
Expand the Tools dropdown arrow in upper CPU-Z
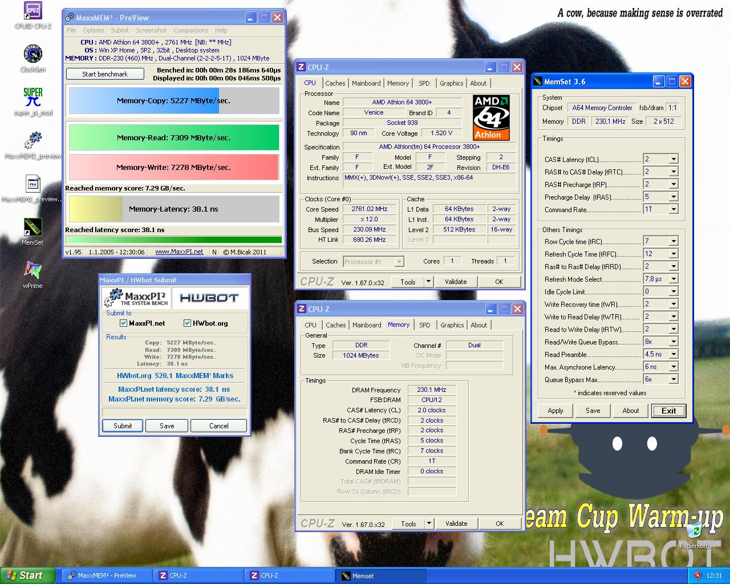tap(429, 282)
